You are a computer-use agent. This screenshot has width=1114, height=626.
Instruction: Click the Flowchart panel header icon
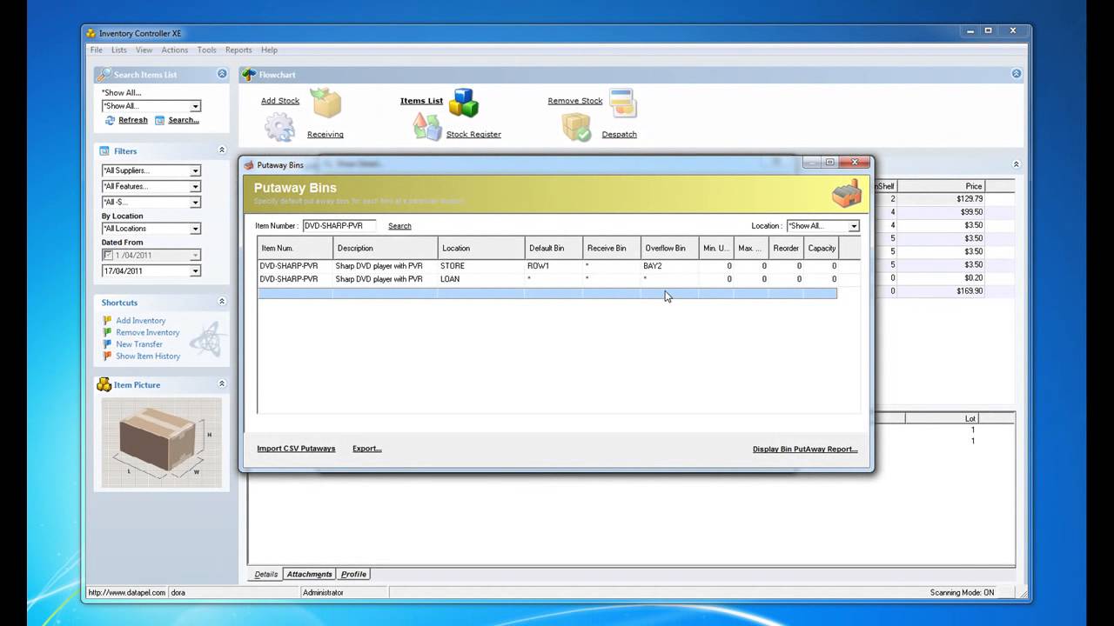(249, 75)
